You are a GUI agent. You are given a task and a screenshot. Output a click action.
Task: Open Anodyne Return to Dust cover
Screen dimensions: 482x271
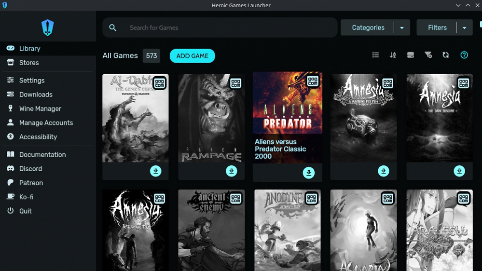[288, 230]
